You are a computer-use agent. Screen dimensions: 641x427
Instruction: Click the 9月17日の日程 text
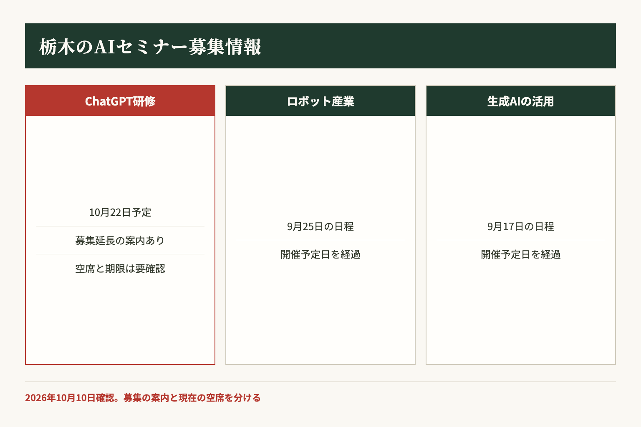(521, 226)
